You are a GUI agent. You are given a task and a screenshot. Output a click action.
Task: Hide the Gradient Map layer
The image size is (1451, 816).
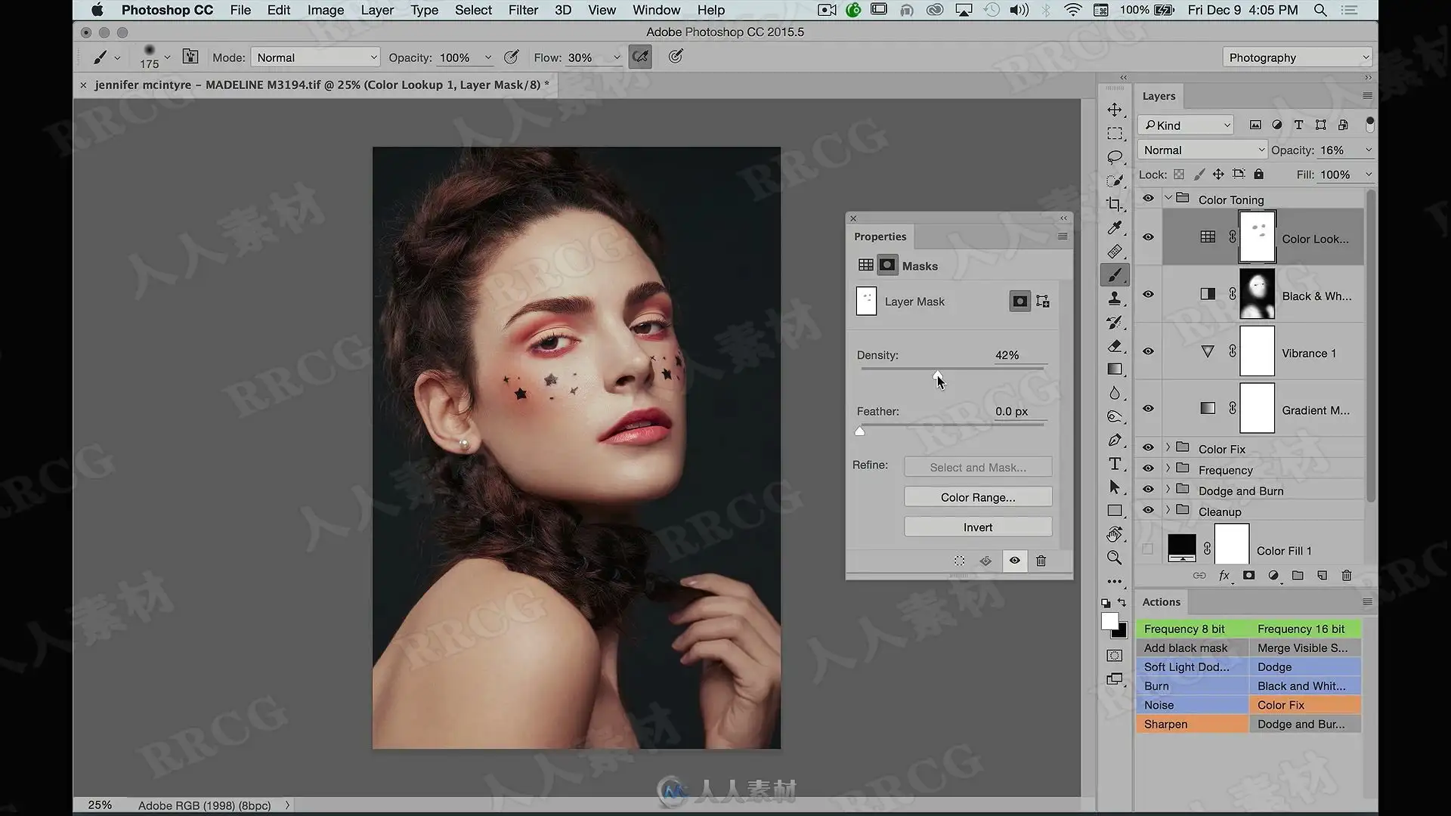(1148, 409)
